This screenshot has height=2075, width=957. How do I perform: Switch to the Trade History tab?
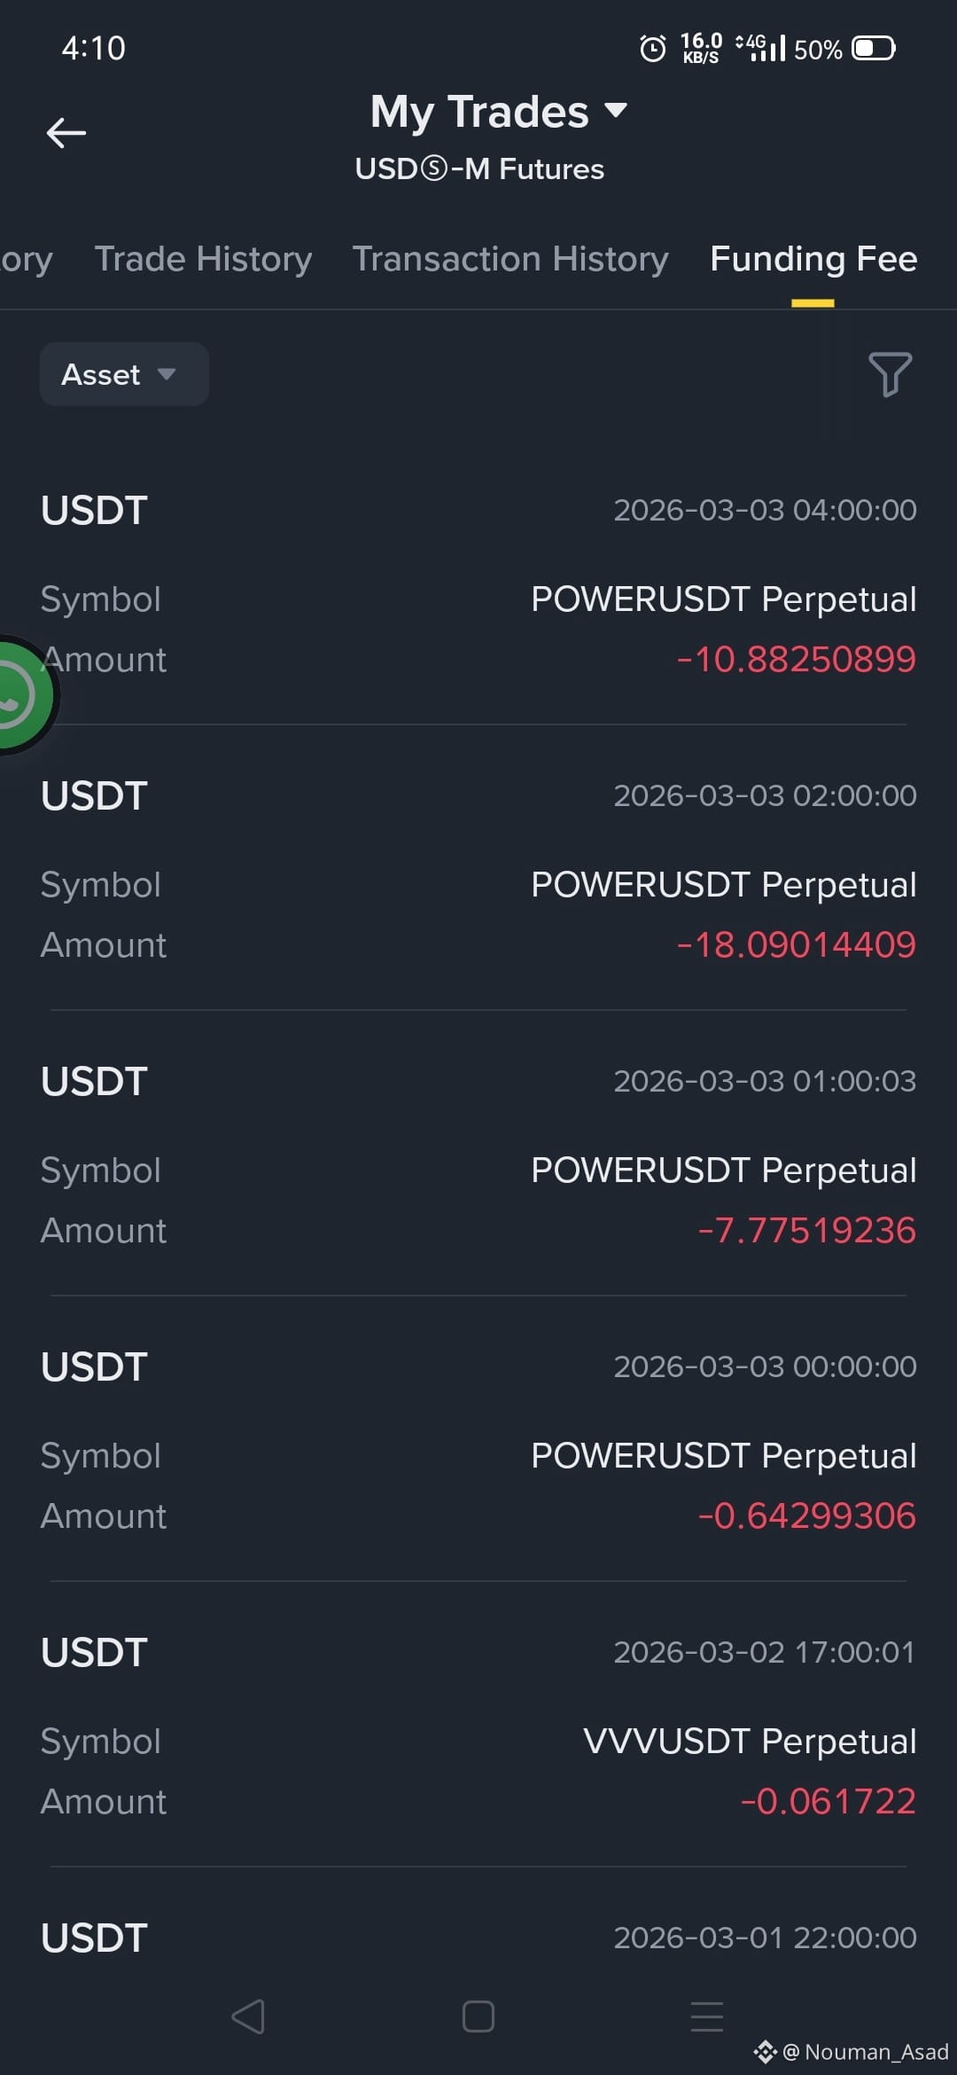(204, 259)
